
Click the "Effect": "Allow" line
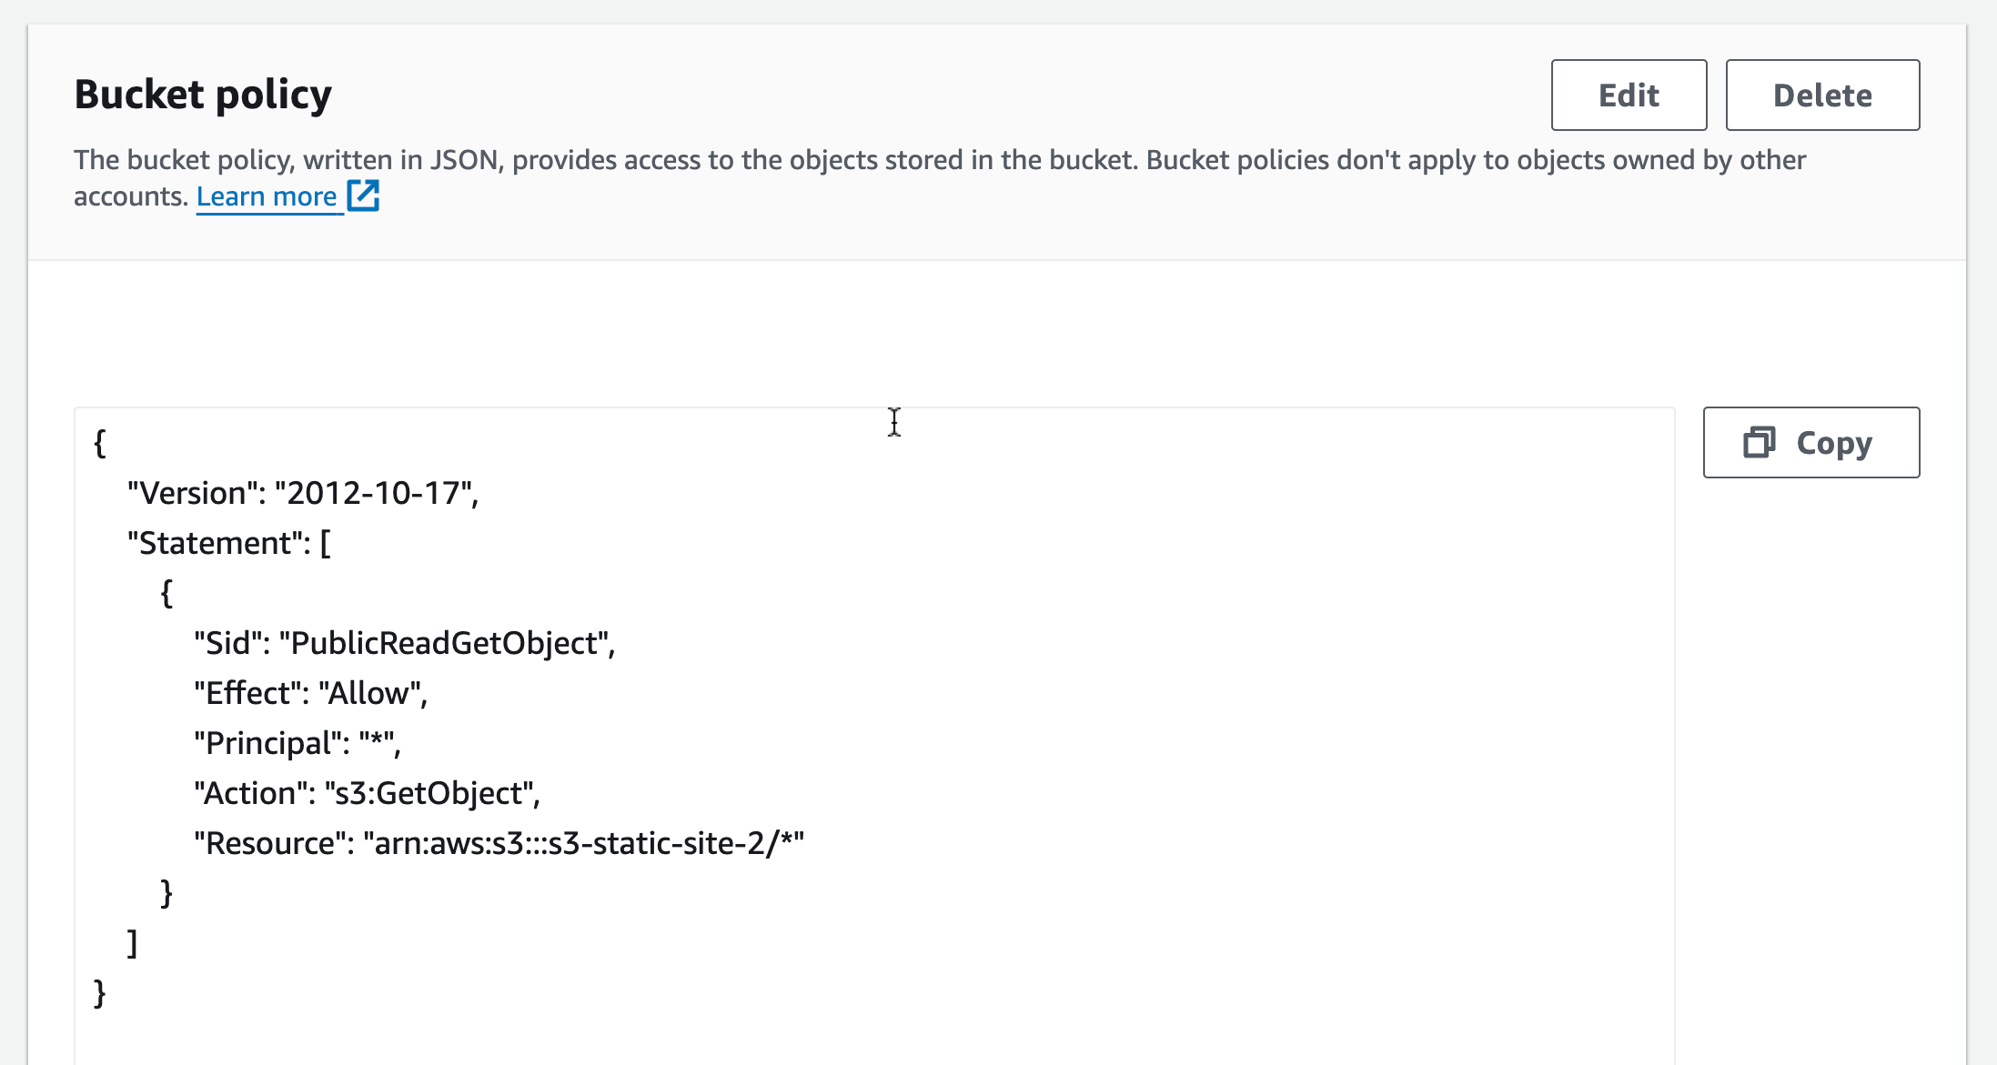point(309,693)
